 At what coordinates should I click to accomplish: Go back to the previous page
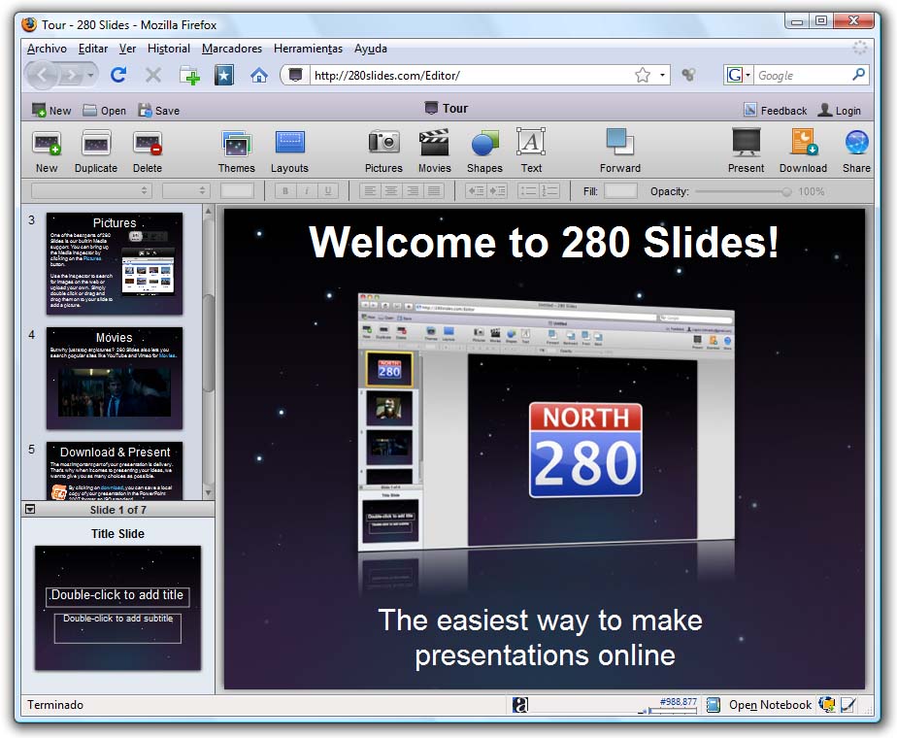point(42,75)
